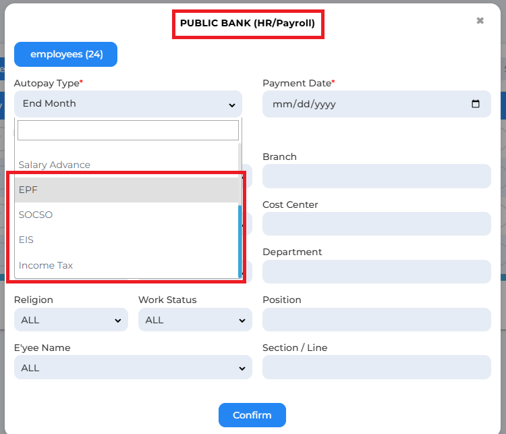Click the Branch field
The image size is (506, 434).
click(376, 176)
